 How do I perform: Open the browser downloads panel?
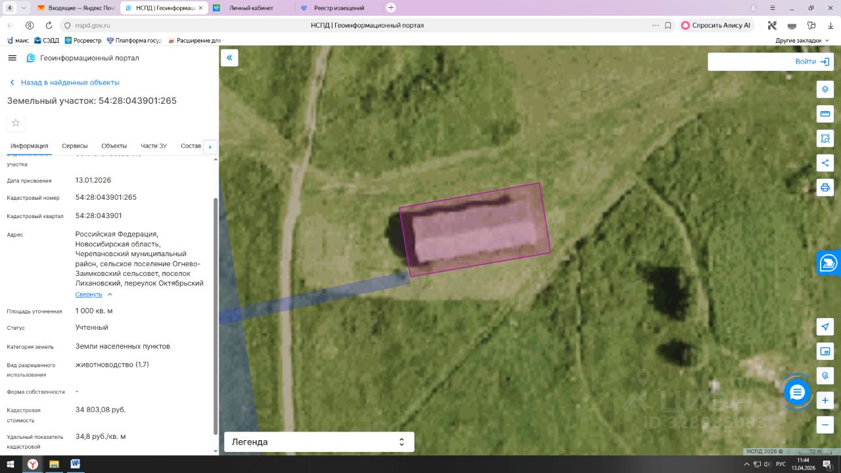click(830, 25)
